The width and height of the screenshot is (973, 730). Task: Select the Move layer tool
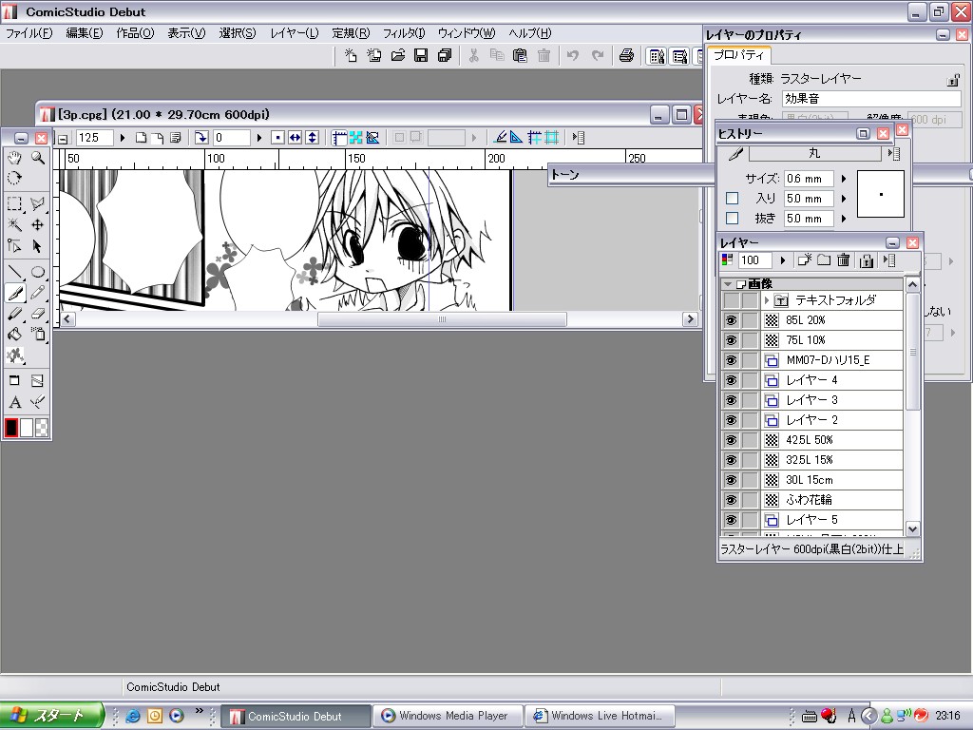tap(38, 224)
